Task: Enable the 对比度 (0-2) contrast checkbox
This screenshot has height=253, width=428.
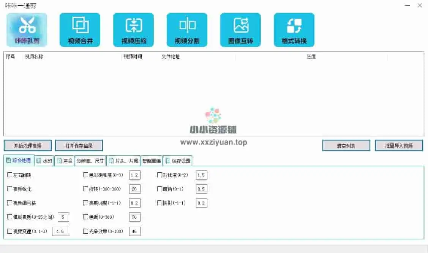Action: 160,175
